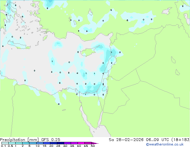Click the '0.1' legend scale label
This screenshot has width=190, height=147.
coord(3,146)
